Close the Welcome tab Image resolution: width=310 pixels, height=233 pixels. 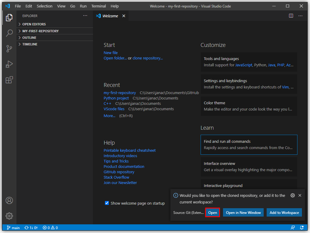click(x=123, y=16)
